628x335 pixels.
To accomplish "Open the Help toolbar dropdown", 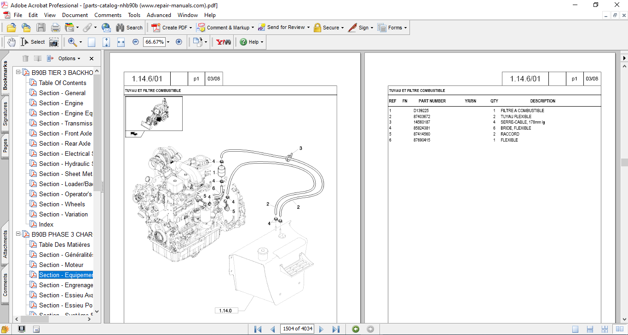I will [252, 42].
